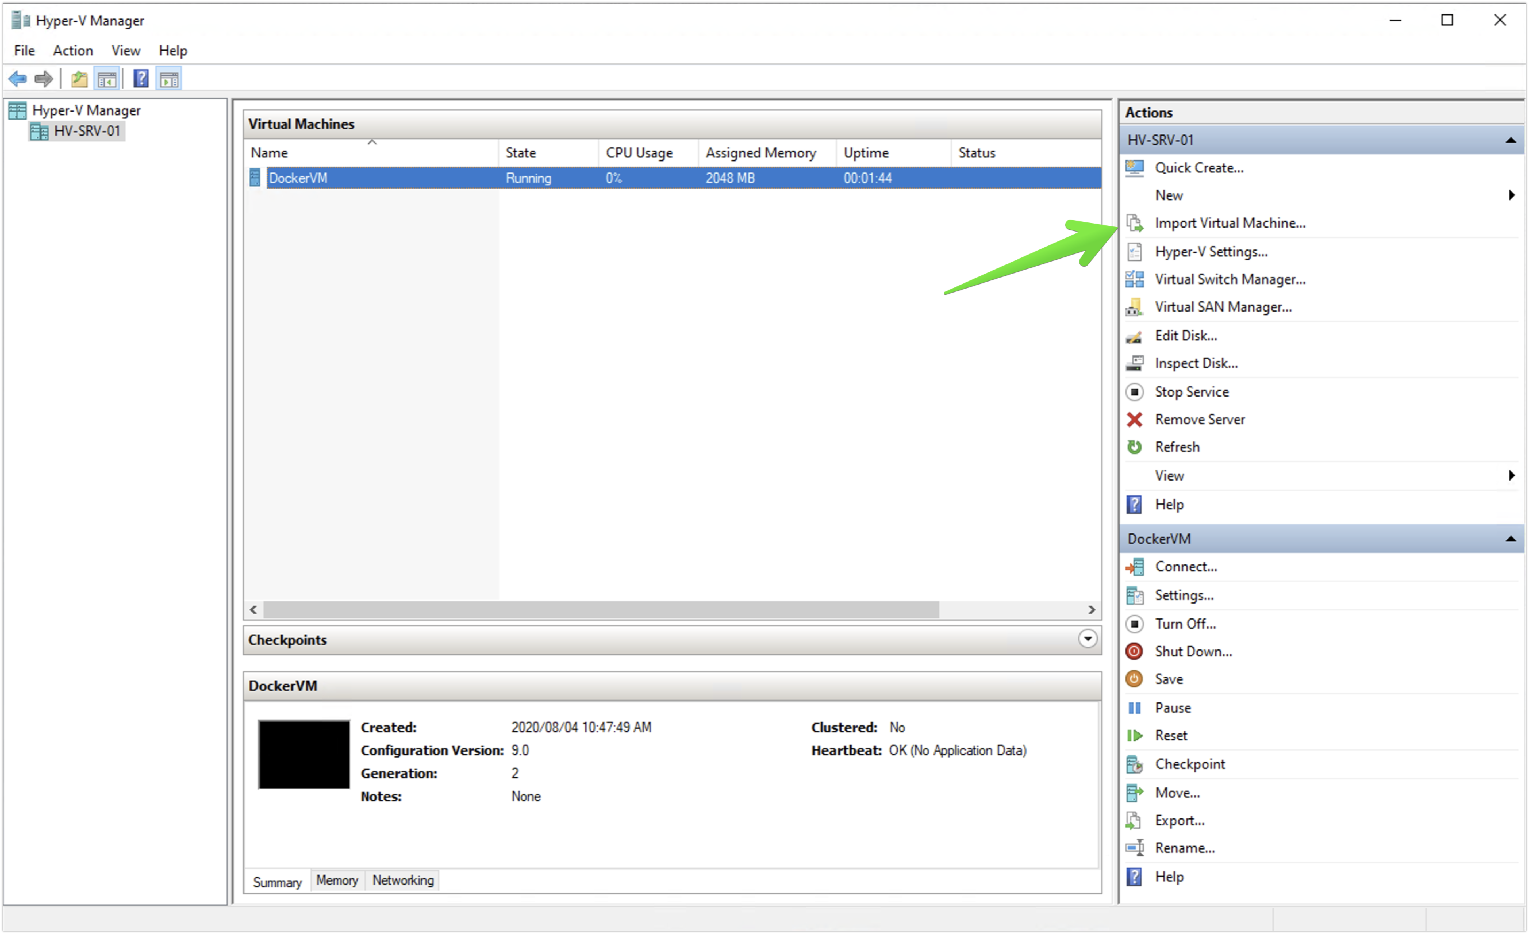Switch to the Summary tab

(x=277, y=882)
